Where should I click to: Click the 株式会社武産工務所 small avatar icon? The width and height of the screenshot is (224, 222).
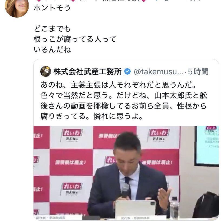(x=46, y=71)
